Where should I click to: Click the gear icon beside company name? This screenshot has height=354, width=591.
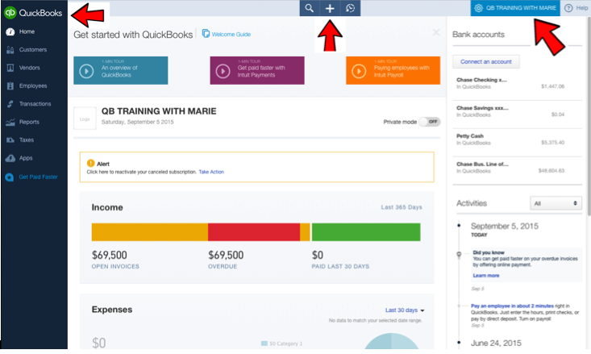tap(478, 8)
